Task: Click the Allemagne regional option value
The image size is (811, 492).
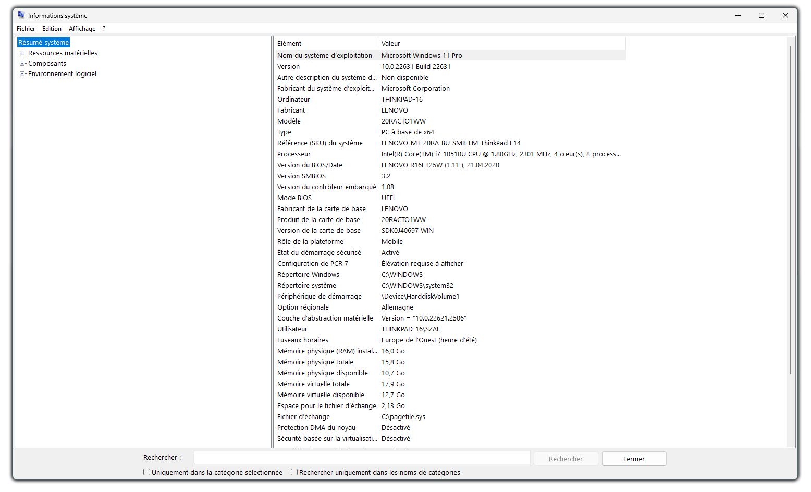Action: 397,308
